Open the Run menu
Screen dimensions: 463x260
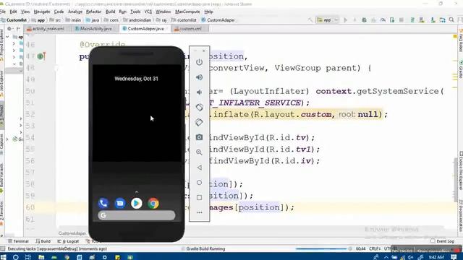point(122,12)
